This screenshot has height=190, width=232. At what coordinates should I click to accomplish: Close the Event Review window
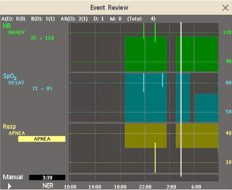(x=225, y=8)
